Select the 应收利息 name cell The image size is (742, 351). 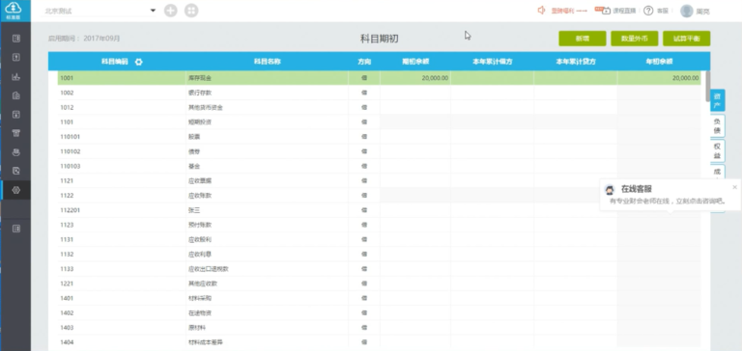pyautogui.click(x=267, y=255)
